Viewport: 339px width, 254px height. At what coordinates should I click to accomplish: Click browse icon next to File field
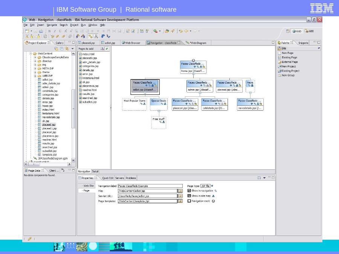[180, 191]
